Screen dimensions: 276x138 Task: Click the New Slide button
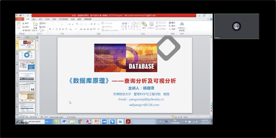[35, 26]
